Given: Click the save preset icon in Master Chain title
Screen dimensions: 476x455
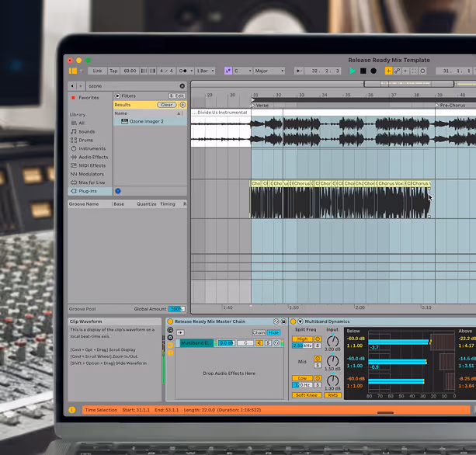Looking at the screenshot, I should pos(283,321).
